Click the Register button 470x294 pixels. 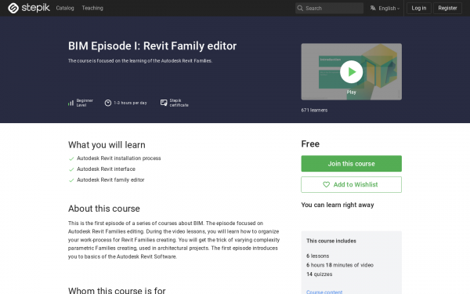coord(447,8)
